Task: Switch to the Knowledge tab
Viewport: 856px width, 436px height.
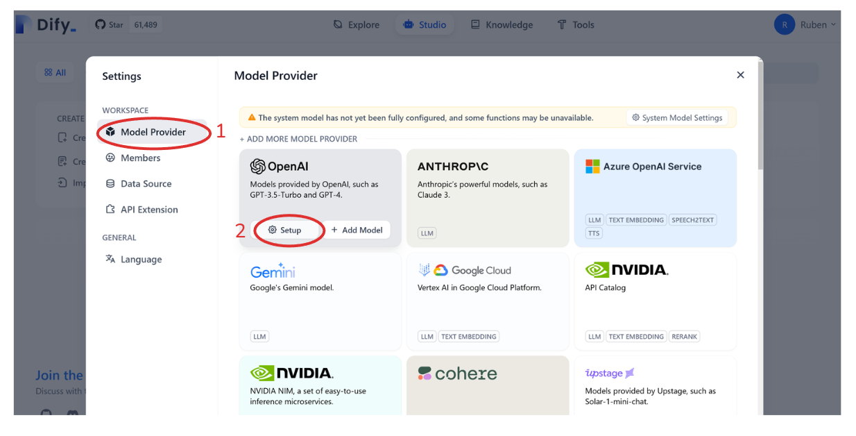Action: [x=502, y=24]
